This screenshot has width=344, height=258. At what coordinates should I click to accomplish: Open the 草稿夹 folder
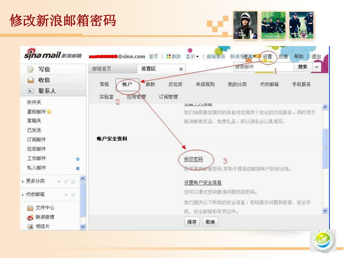pos(34,121)
